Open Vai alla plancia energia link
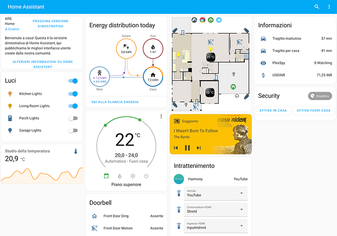 (115, 102)
